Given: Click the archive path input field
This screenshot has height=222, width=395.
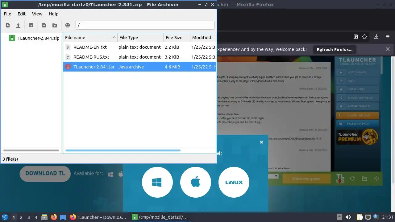Looking at the screenshot, I should 145,25.
